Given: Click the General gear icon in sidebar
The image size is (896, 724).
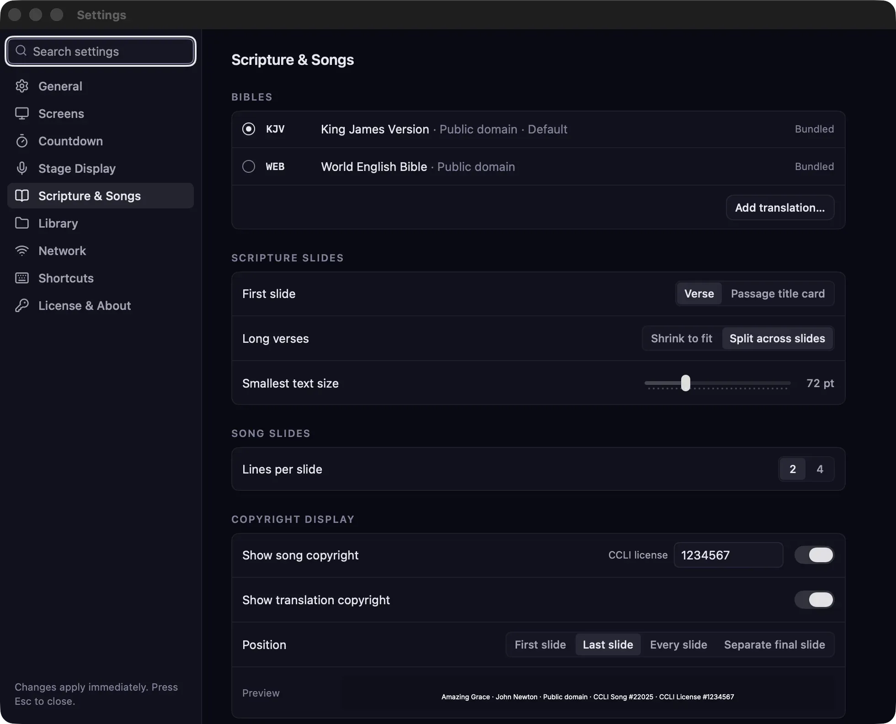Looking at the screenshot, I should pos(22,86).
